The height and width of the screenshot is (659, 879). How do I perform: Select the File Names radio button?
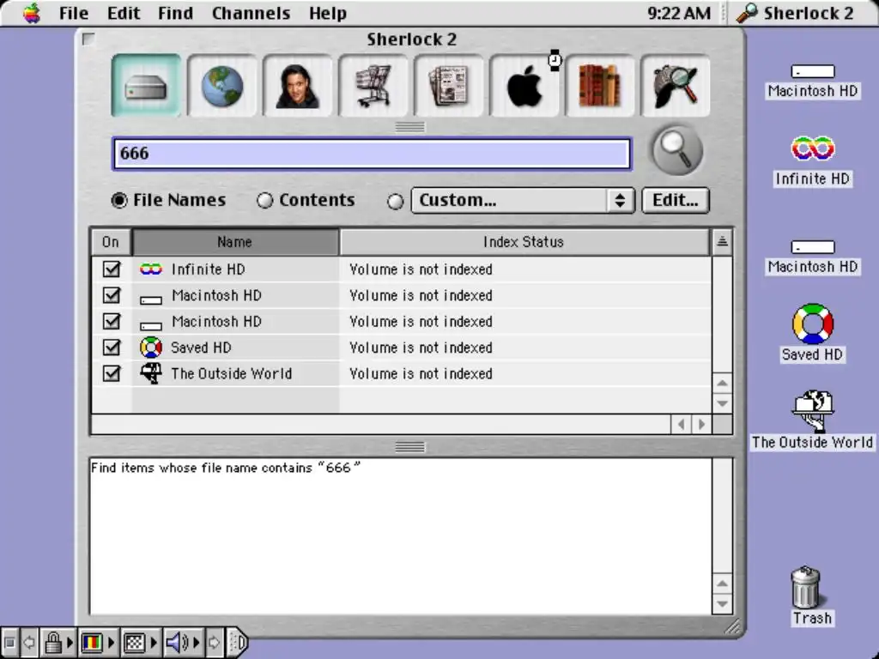pyautogui.click(x=119, y=200)
